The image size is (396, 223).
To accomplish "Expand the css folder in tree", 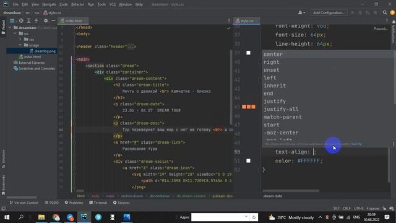I will (20, 39).
